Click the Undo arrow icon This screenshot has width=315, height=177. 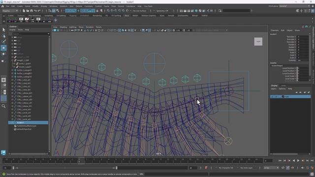click(x=35, y=11)
